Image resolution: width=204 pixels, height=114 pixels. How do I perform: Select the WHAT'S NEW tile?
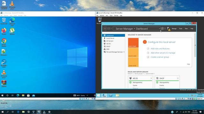point(133,53)
